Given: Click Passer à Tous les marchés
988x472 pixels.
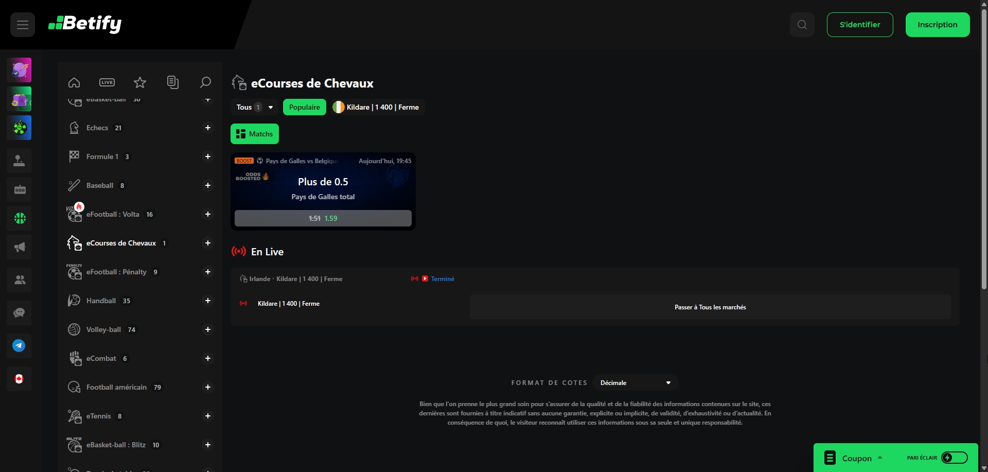Looking at the screenshot, I should coord(710,307).
